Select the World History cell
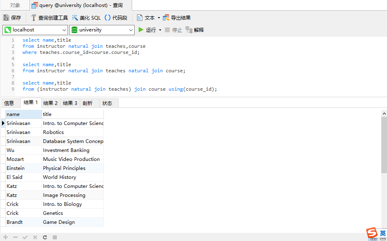Screen dimensions: 387x241 [73, 177]
